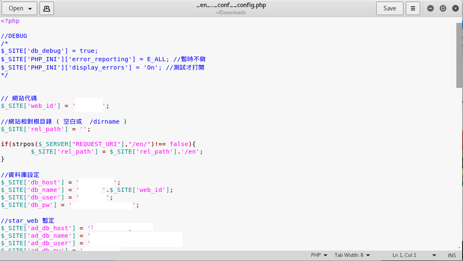463x261 pixels.
Task: Open the Open file dropdown
Action: pos(20,8)
